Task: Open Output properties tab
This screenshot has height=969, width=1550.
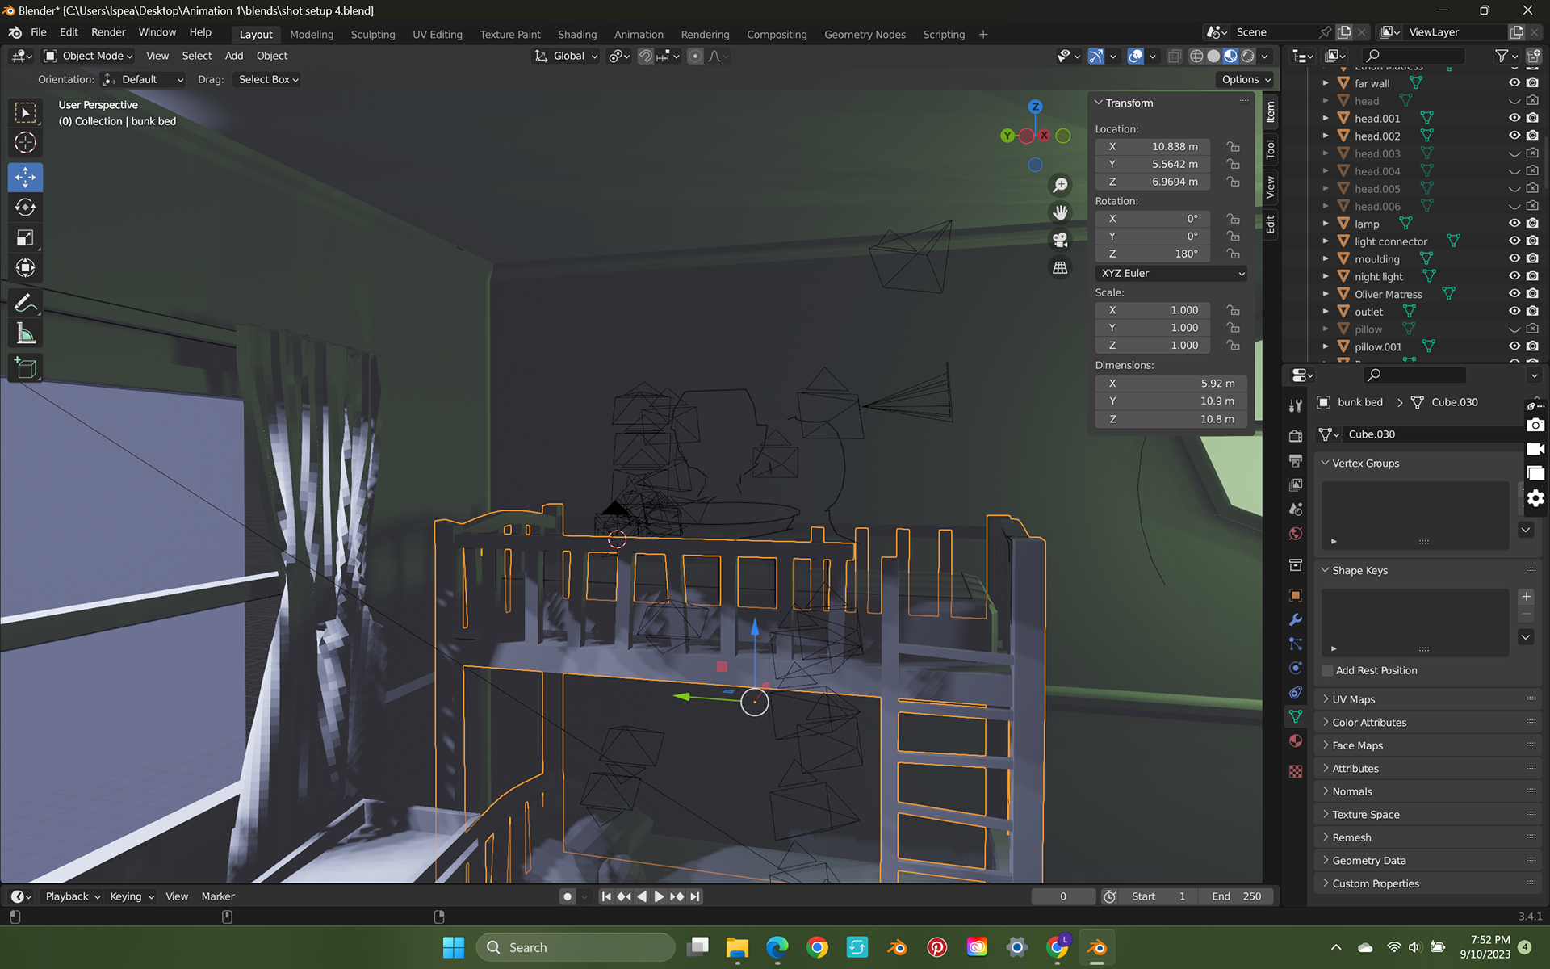Action: (x=1296, y=460)
